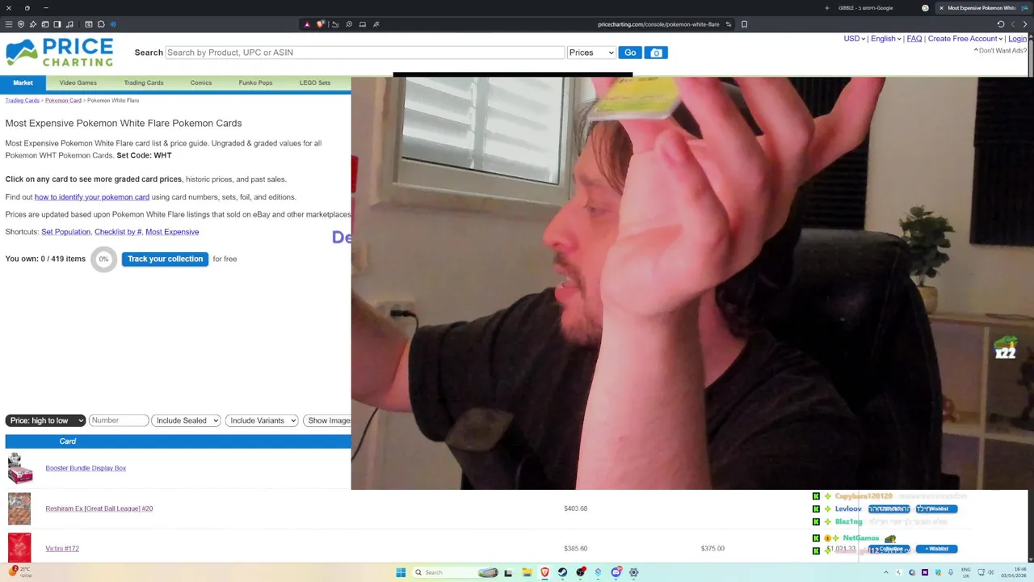
Task: Open the FAQ link
Action: (914, 39)
